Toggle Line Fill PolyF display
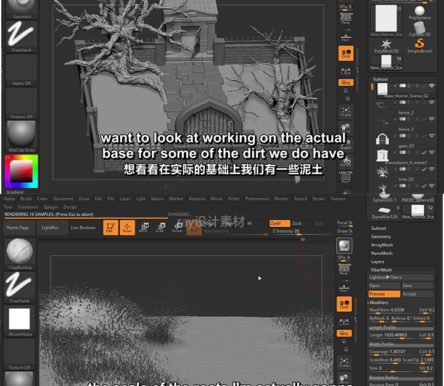444x386 pixels. [346, 177]
